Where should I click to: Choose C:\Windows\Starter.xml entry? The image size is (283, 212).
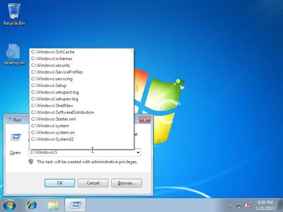[81, 119]
